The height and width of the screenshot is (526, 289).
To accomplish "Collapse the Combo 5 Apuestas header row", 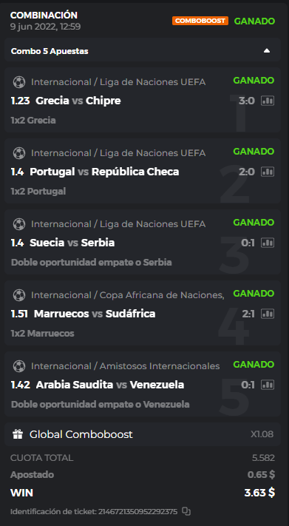I will tap(143, 51).
